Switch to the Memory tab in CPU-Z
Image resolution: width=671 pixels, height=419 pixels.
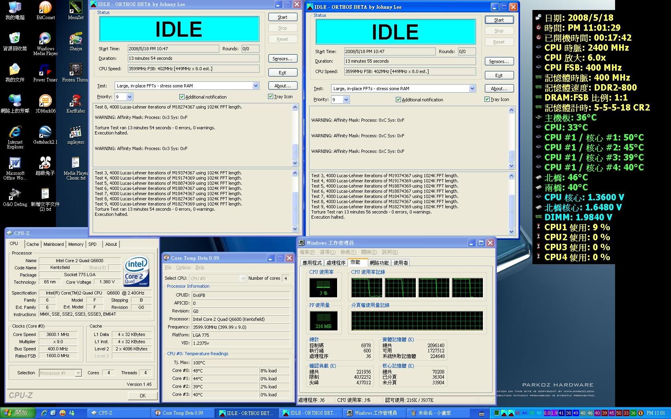point(76,244)
